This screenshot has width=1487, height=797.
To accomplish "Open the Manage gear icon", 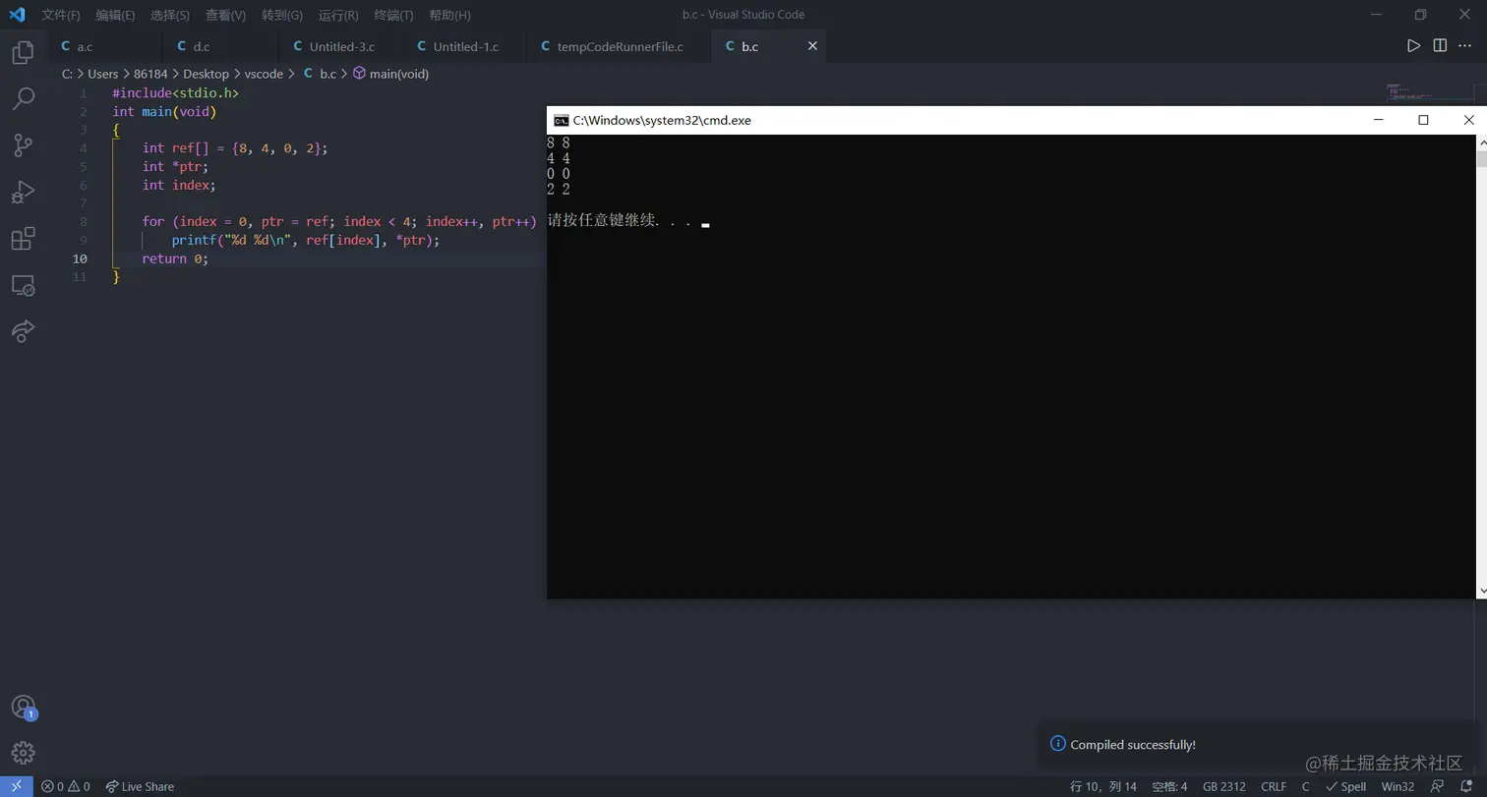I will pos(23,753).
